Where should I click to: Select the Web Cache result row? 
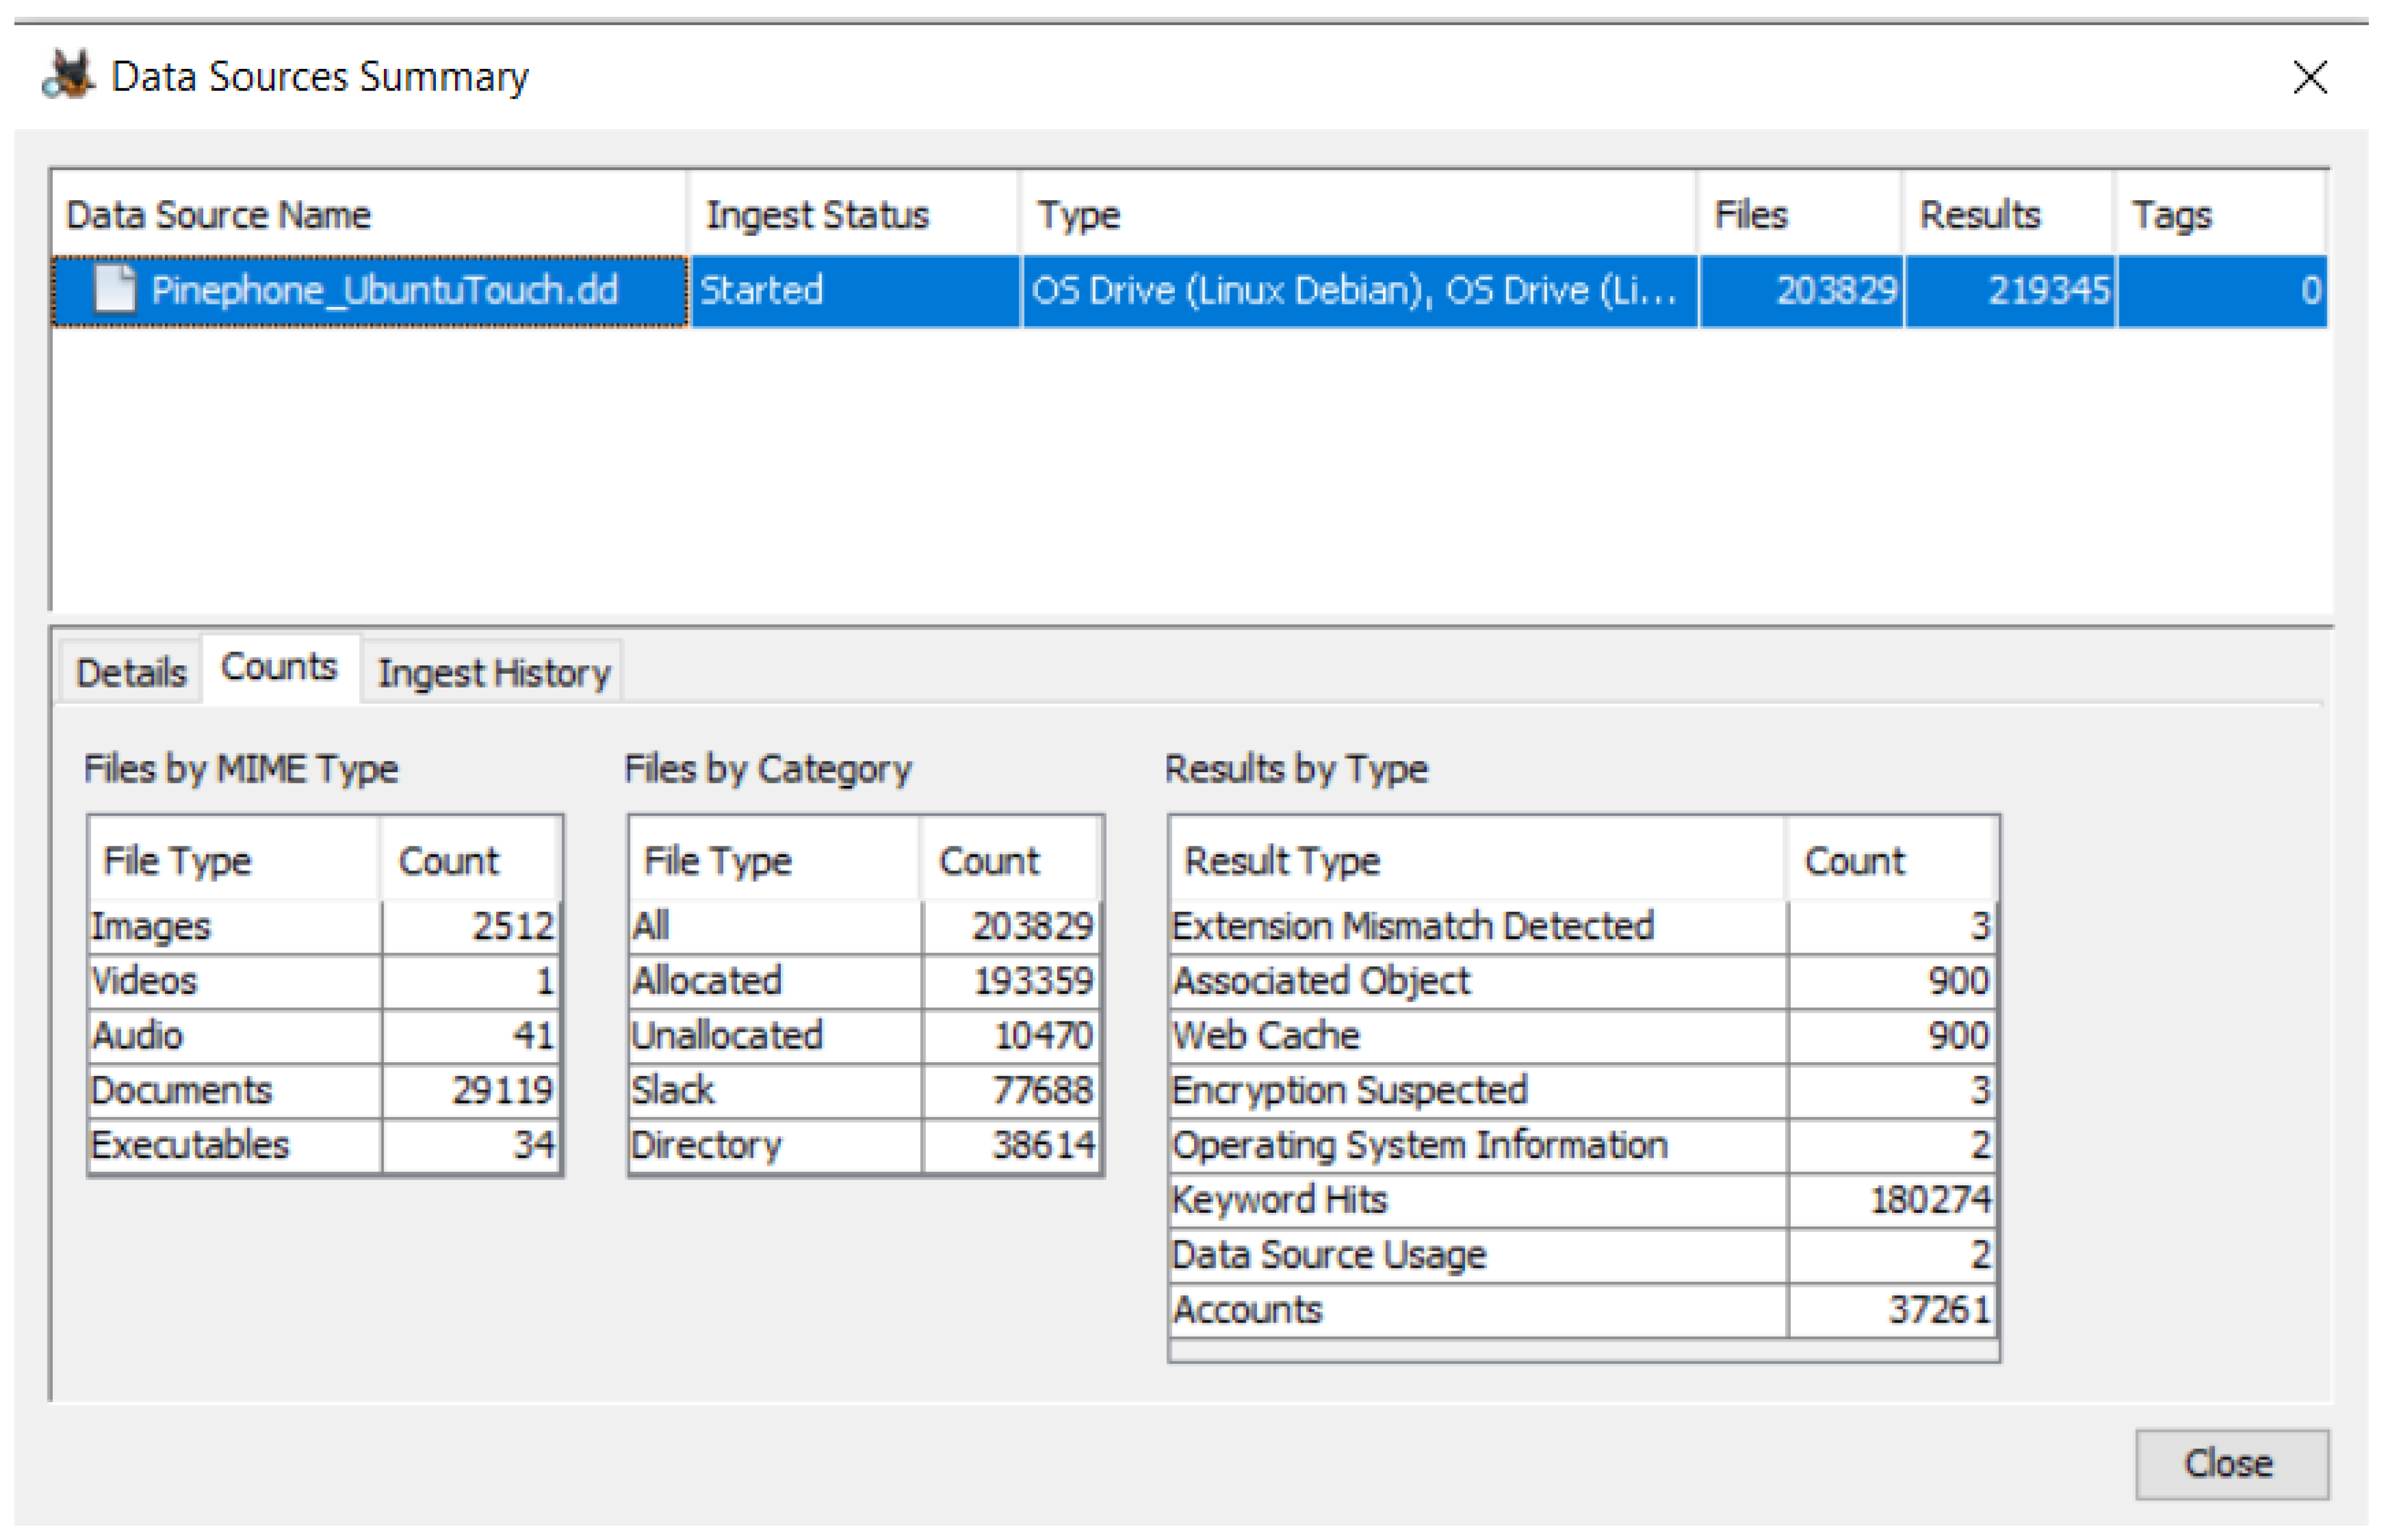1584,1036
